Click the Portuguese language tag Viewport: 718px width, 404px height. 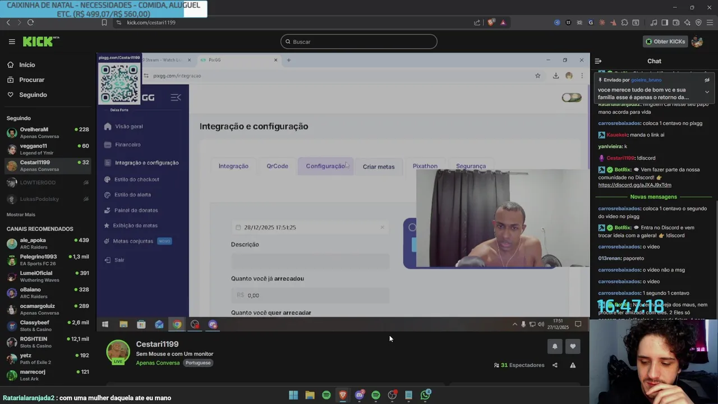[x=198, y=363]
